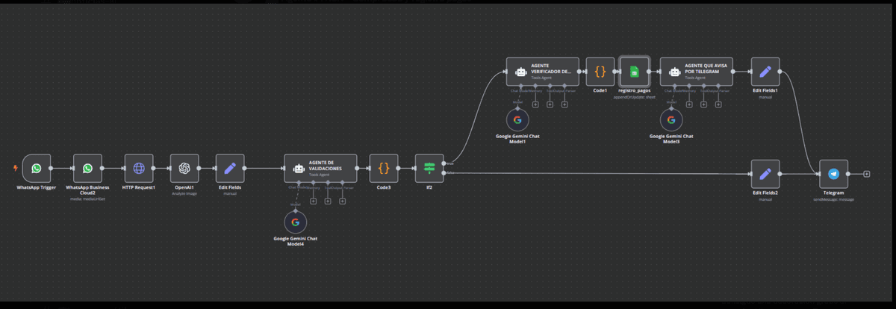The height and width of the screenshot is (309, 896).
Task: Select the WhatsApp Trigger node
Action: tap(36, 169)
